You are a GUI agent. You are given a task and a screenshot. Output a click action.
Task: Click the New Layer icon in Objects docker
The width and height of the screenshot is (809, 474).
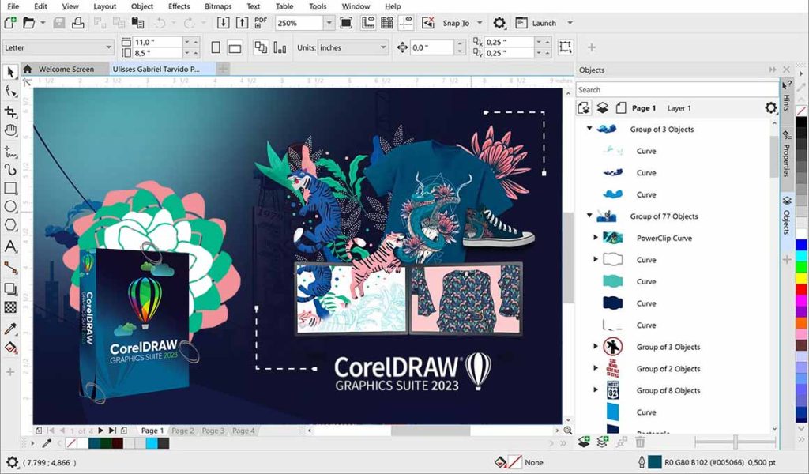[x=584, y=442]
